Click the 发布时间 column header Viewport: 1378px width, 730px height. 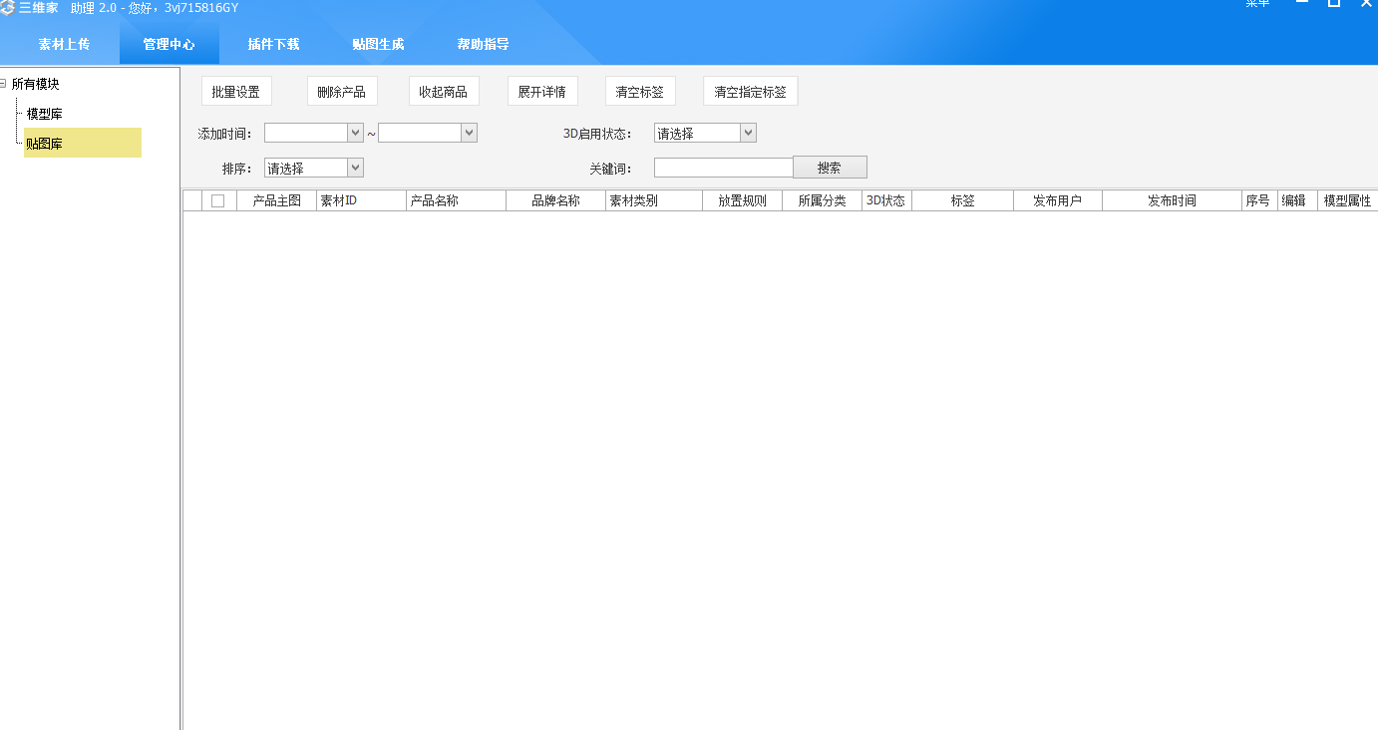pos(1173,200)
